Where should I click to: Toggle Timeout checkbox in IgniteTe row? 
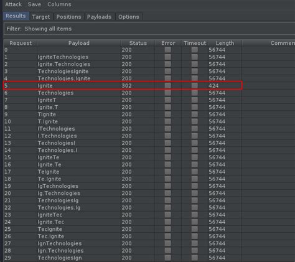[x=195, y=157]
